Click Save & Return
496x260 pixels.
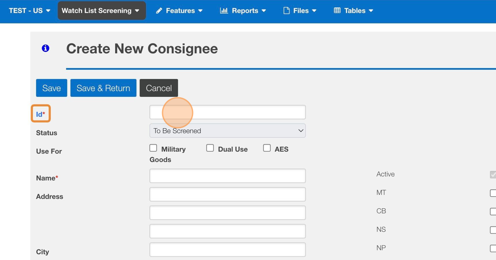click(103, 88)
